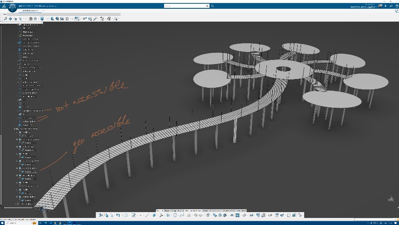Select the Pan view tool
Viewport: 399px width, 225px height.
(10, 19)
